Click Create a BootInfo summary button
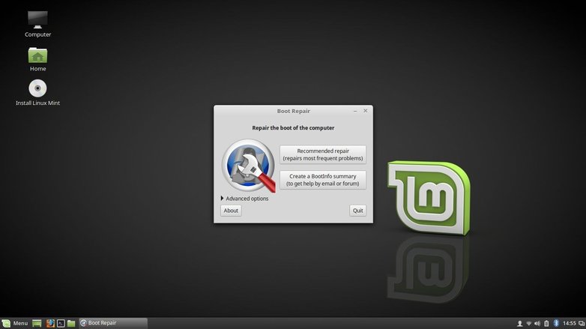 [x=323, y=180]
